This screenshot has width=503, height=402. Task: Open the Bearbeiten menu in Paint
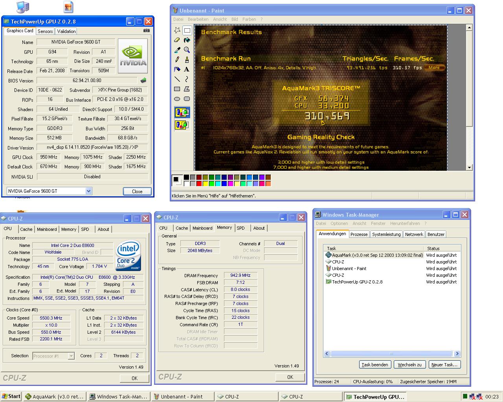pyautogui.click(x=198, y=19)
